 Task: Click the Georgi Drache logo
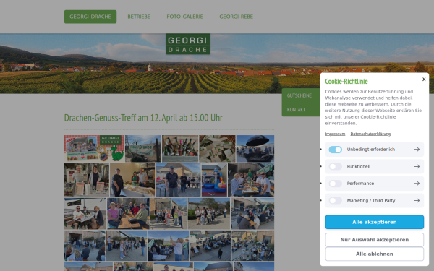tap(187, 44)
